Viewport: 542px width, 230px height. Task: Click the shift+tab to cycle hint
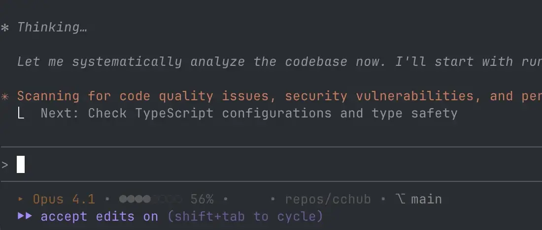[245, 216]
